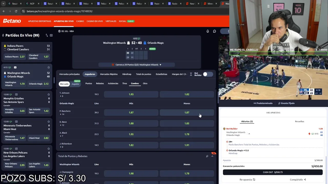
Task: Open the Resueltas bets tab
Action: click(x=299, y=121)
